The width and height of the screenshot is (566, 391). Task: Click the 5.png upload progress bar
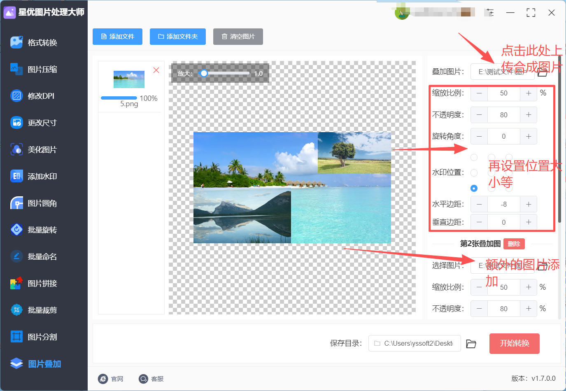[x=119, y=98]
